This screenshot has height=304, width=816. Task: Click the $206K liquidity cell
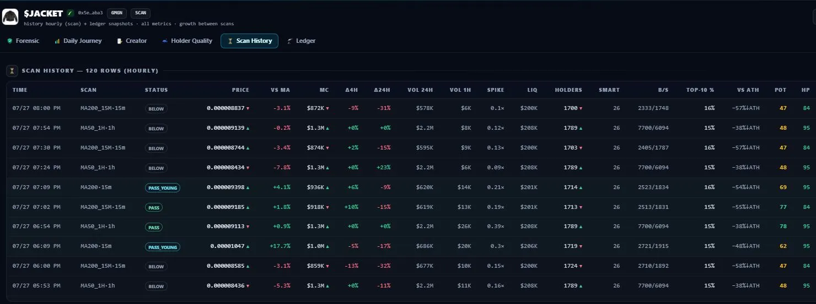tap(529, 246)
